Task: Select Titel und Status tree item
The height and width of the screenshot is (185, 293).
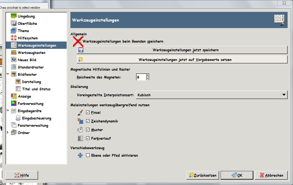Action: (x=36, y=89)
